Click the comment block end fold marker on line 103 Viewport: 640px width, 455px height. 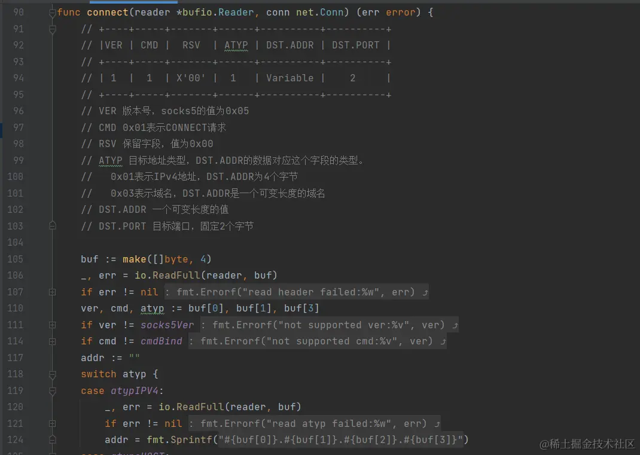click(x=52, y=225)
